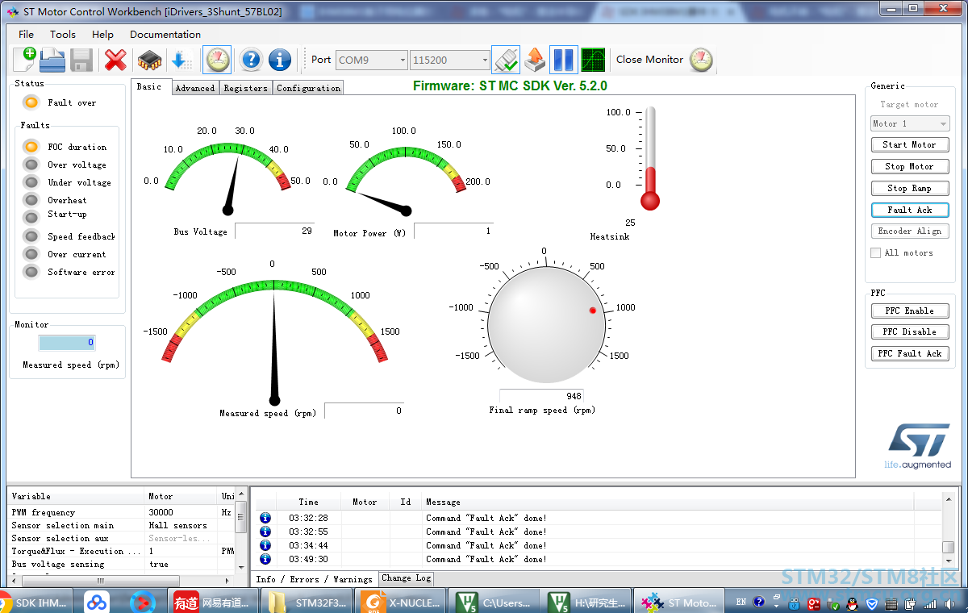The height and width of the screenshot is (613, 968).
Task: Open the Tools menu
Action: tap(63, 35)
